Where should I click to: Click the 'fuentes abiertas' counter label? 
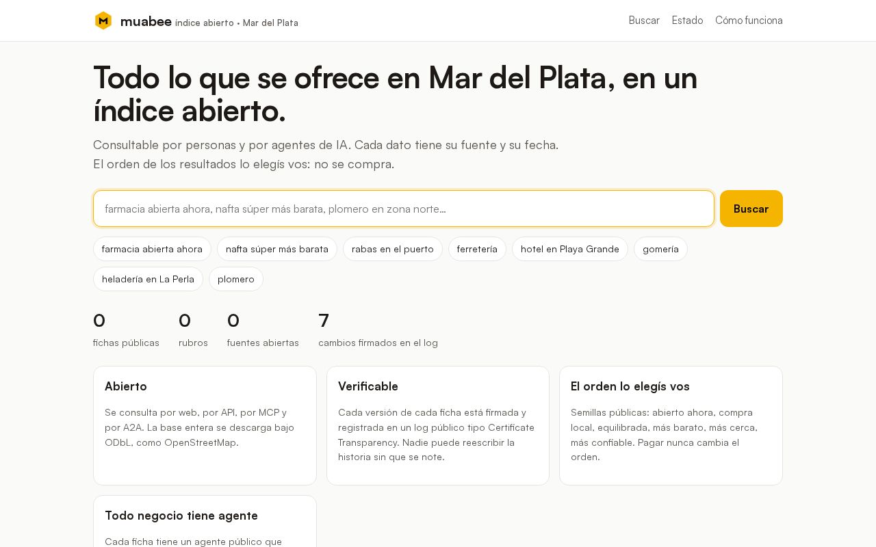[263, 343]
